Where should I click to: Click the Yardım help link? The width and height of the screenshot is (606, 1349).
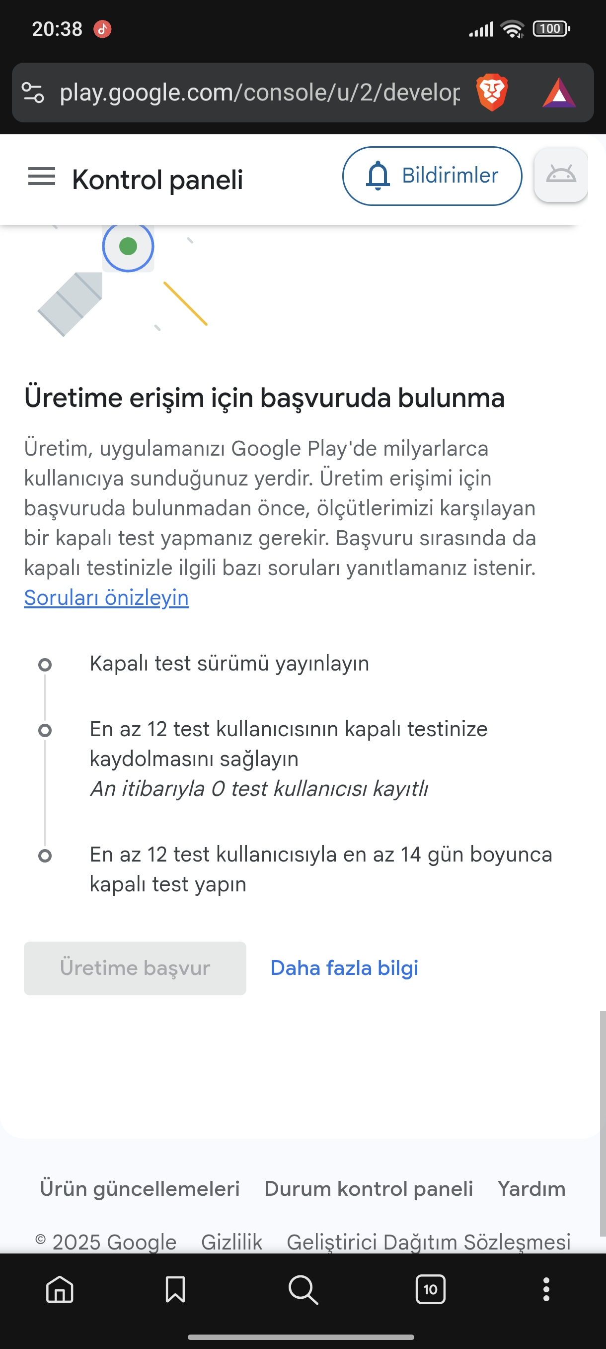531,1189
